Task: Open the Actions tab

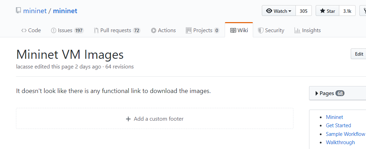Action: click(x=164, y=30)
